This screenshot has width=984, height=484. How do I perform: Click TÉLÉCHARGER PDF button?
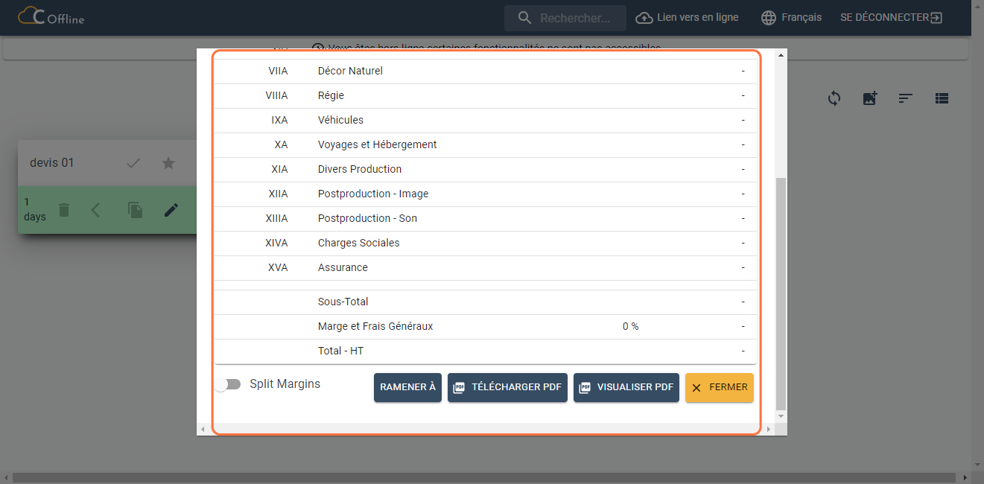[x=507, y=387]
